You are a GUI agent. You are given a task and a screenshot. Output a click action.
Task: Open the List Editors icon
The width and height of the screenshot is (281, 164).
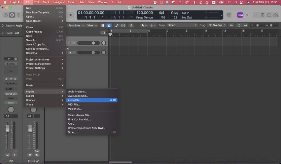tap(256, 15)
